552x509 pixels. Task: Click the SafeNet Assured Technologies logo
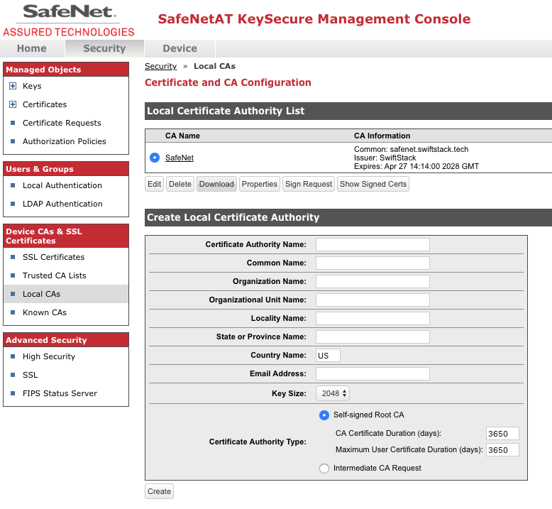[x=69, y=21]
